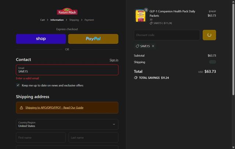Go back to Cart breadcrumb

pos(43,20)
